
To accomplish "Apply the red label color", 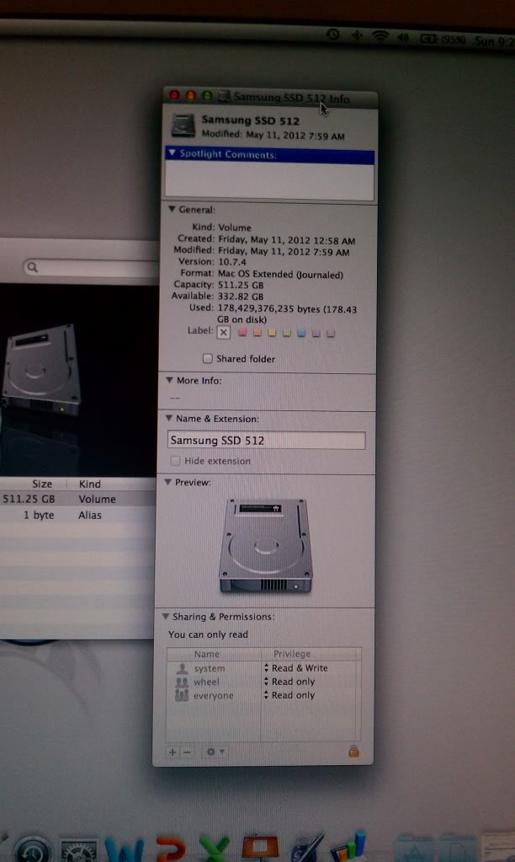I will (242, 333).
